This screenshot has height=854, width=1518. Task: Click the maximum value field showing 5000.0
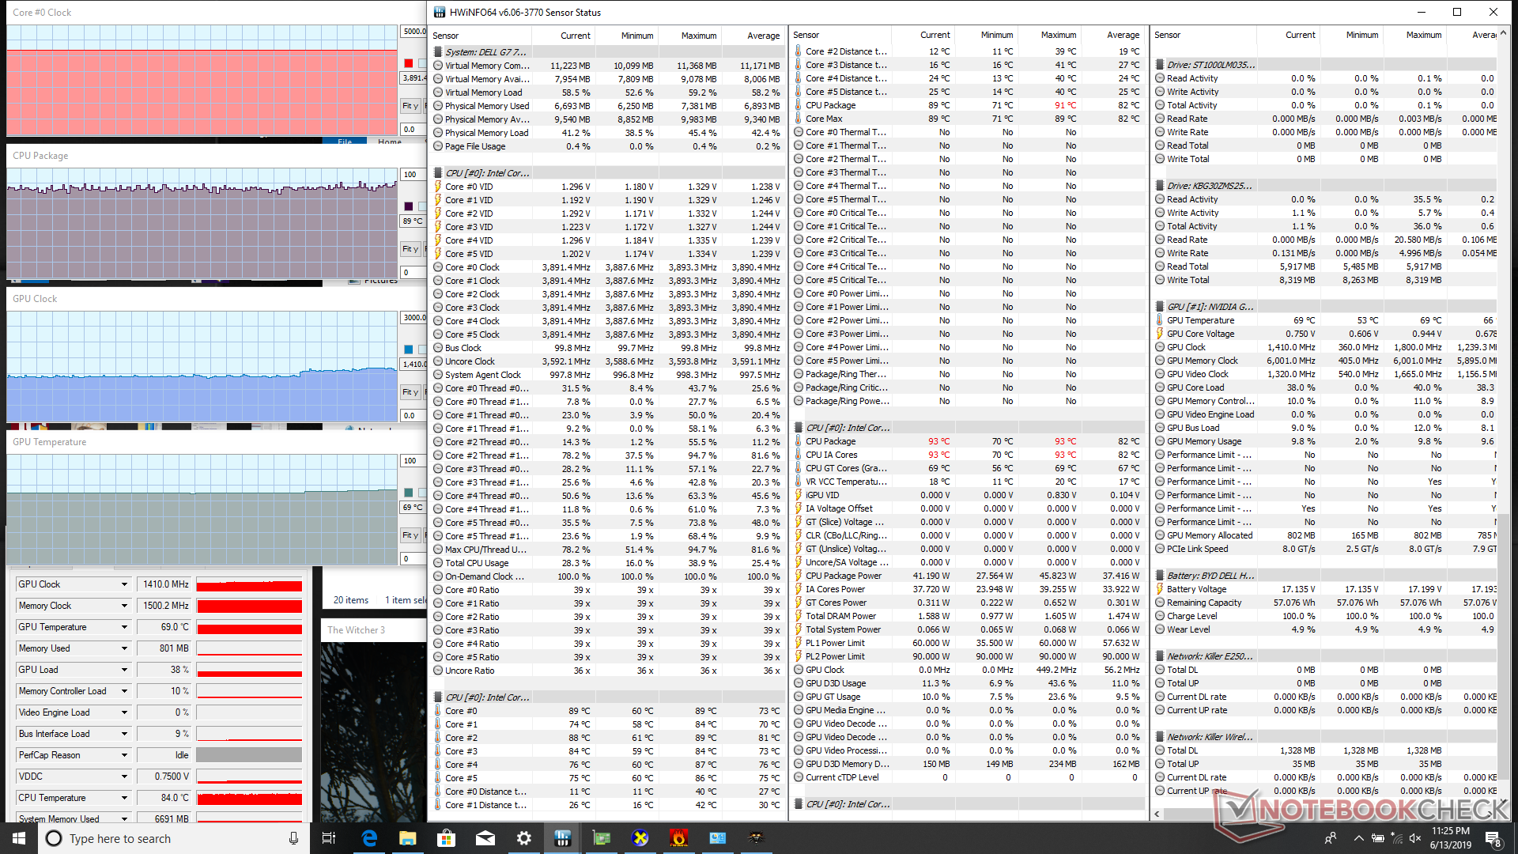(x=413, y=32)
